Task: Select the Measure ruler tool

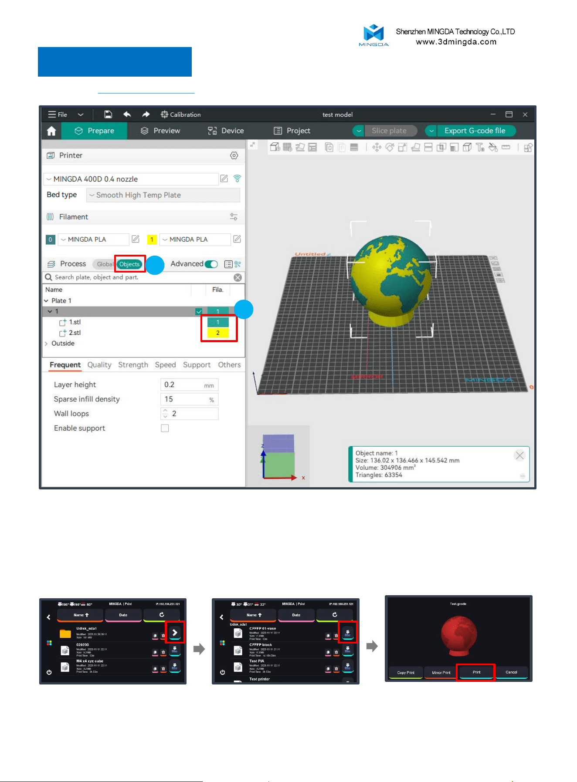Action: (506, 147)
